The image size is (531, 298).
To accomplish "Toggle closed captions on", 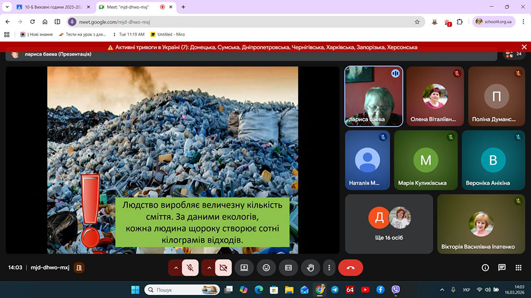I will (288, 268).
